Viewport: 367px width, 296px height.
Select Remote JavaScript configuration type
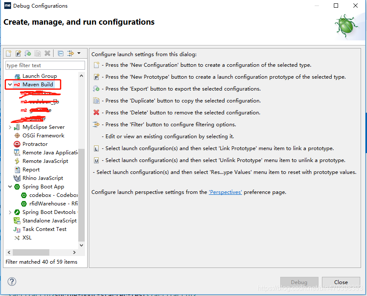(x=45, y=161)
